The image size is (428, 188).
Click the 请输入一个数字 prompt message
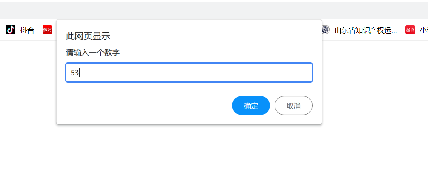pyautogui.click(x=93, y=53)
